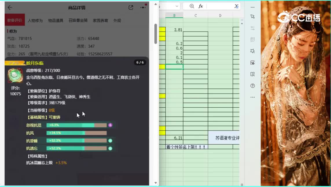The width and height of the screenshot is (331, 187).
Task: Click the 抗冰混睡忘上限 +3.5% special attribute
Action: 47,163
